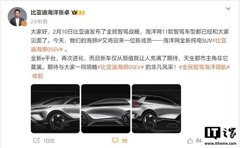Click the comment count 99
The image size is (240, 148).
coord(124,141)
